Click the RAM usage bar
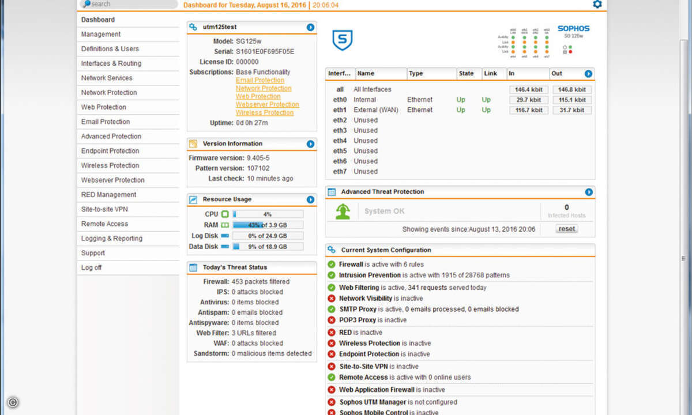 tap(268, 225)
